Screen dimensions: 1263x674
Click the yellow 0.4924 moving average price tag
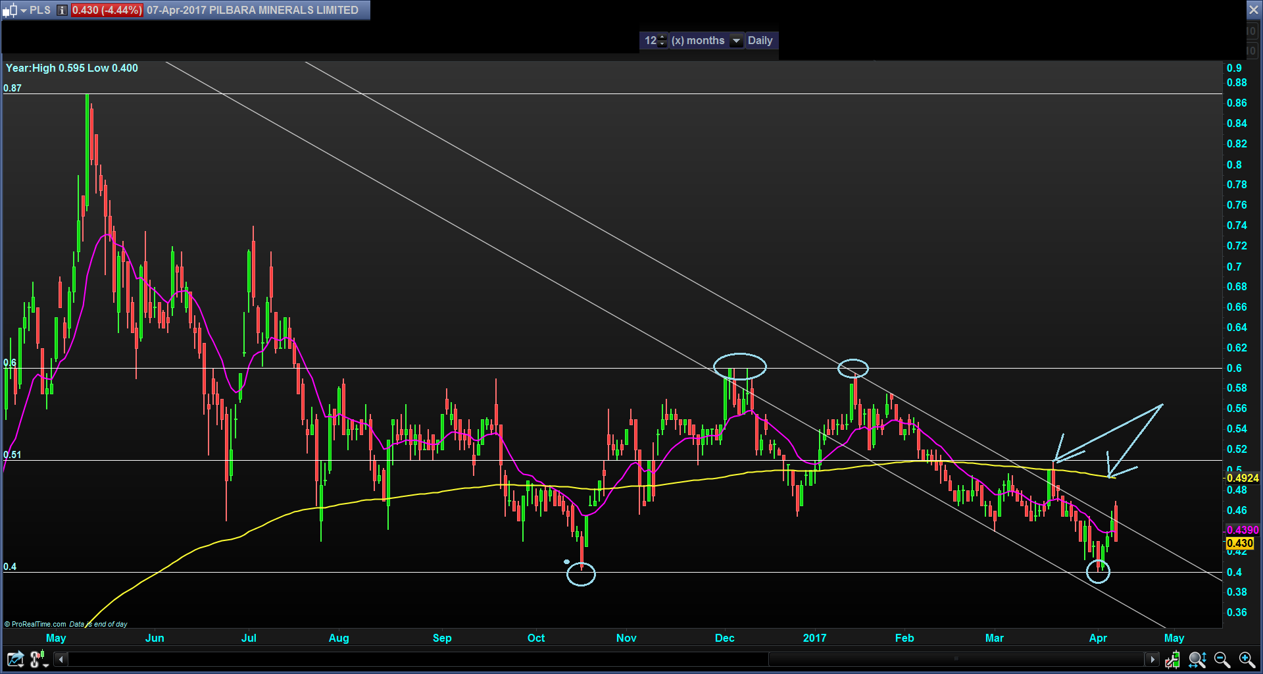point(1242,478)
